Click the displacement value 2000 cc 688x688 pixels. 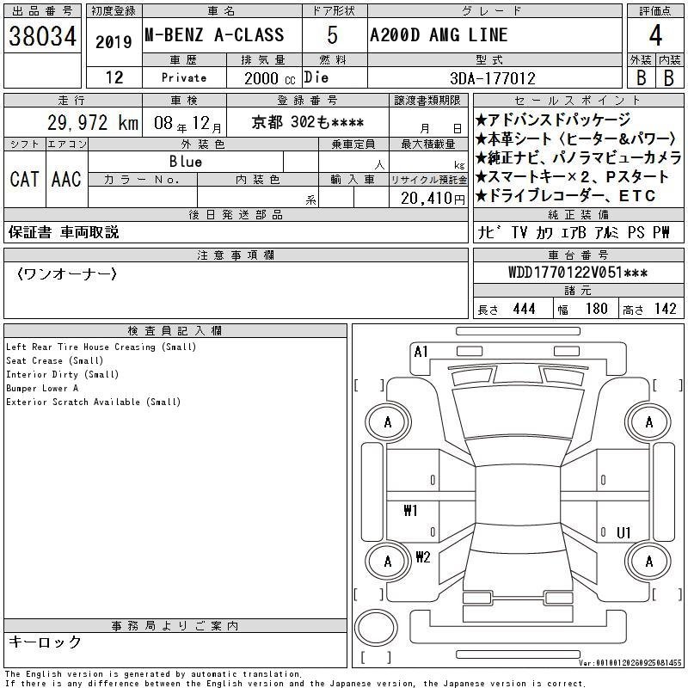tap(270, 78)
